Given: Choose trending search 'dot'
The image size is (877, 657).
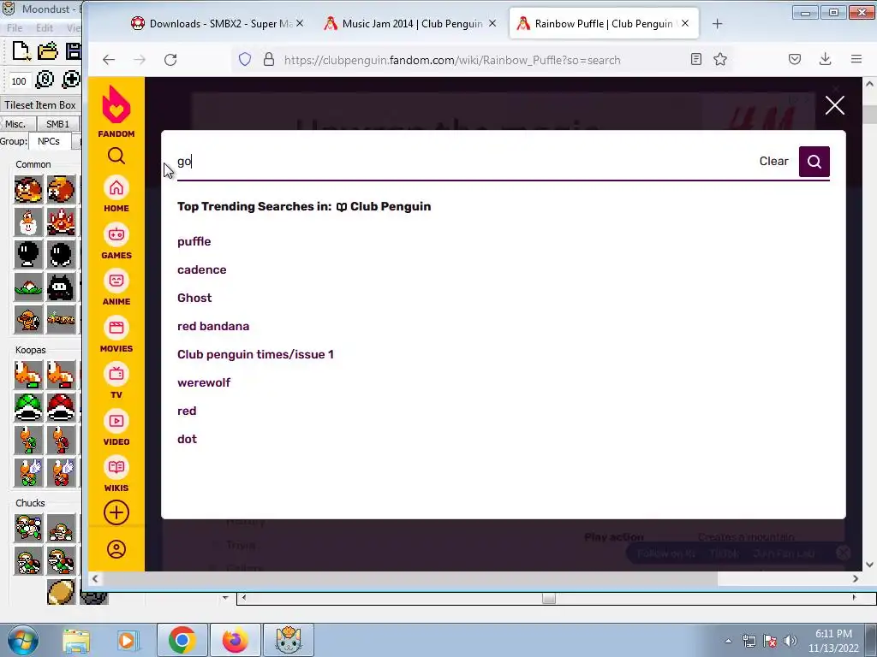Looking at the screenshot, I should 187,439.
